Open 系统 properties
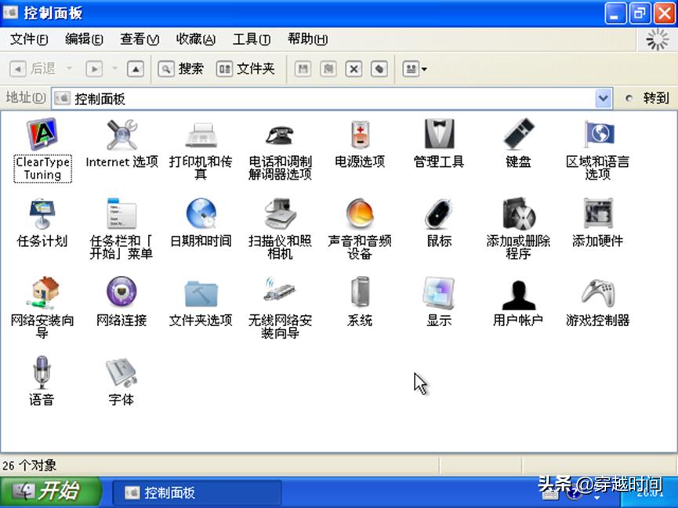Viewport: 678px width, 508px height. click(358, 298)
